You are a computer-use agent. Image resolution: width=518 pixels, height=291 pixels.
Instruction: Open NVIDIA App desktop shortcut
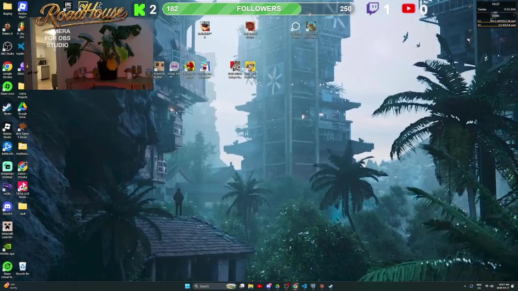click(x=7, y=249)
